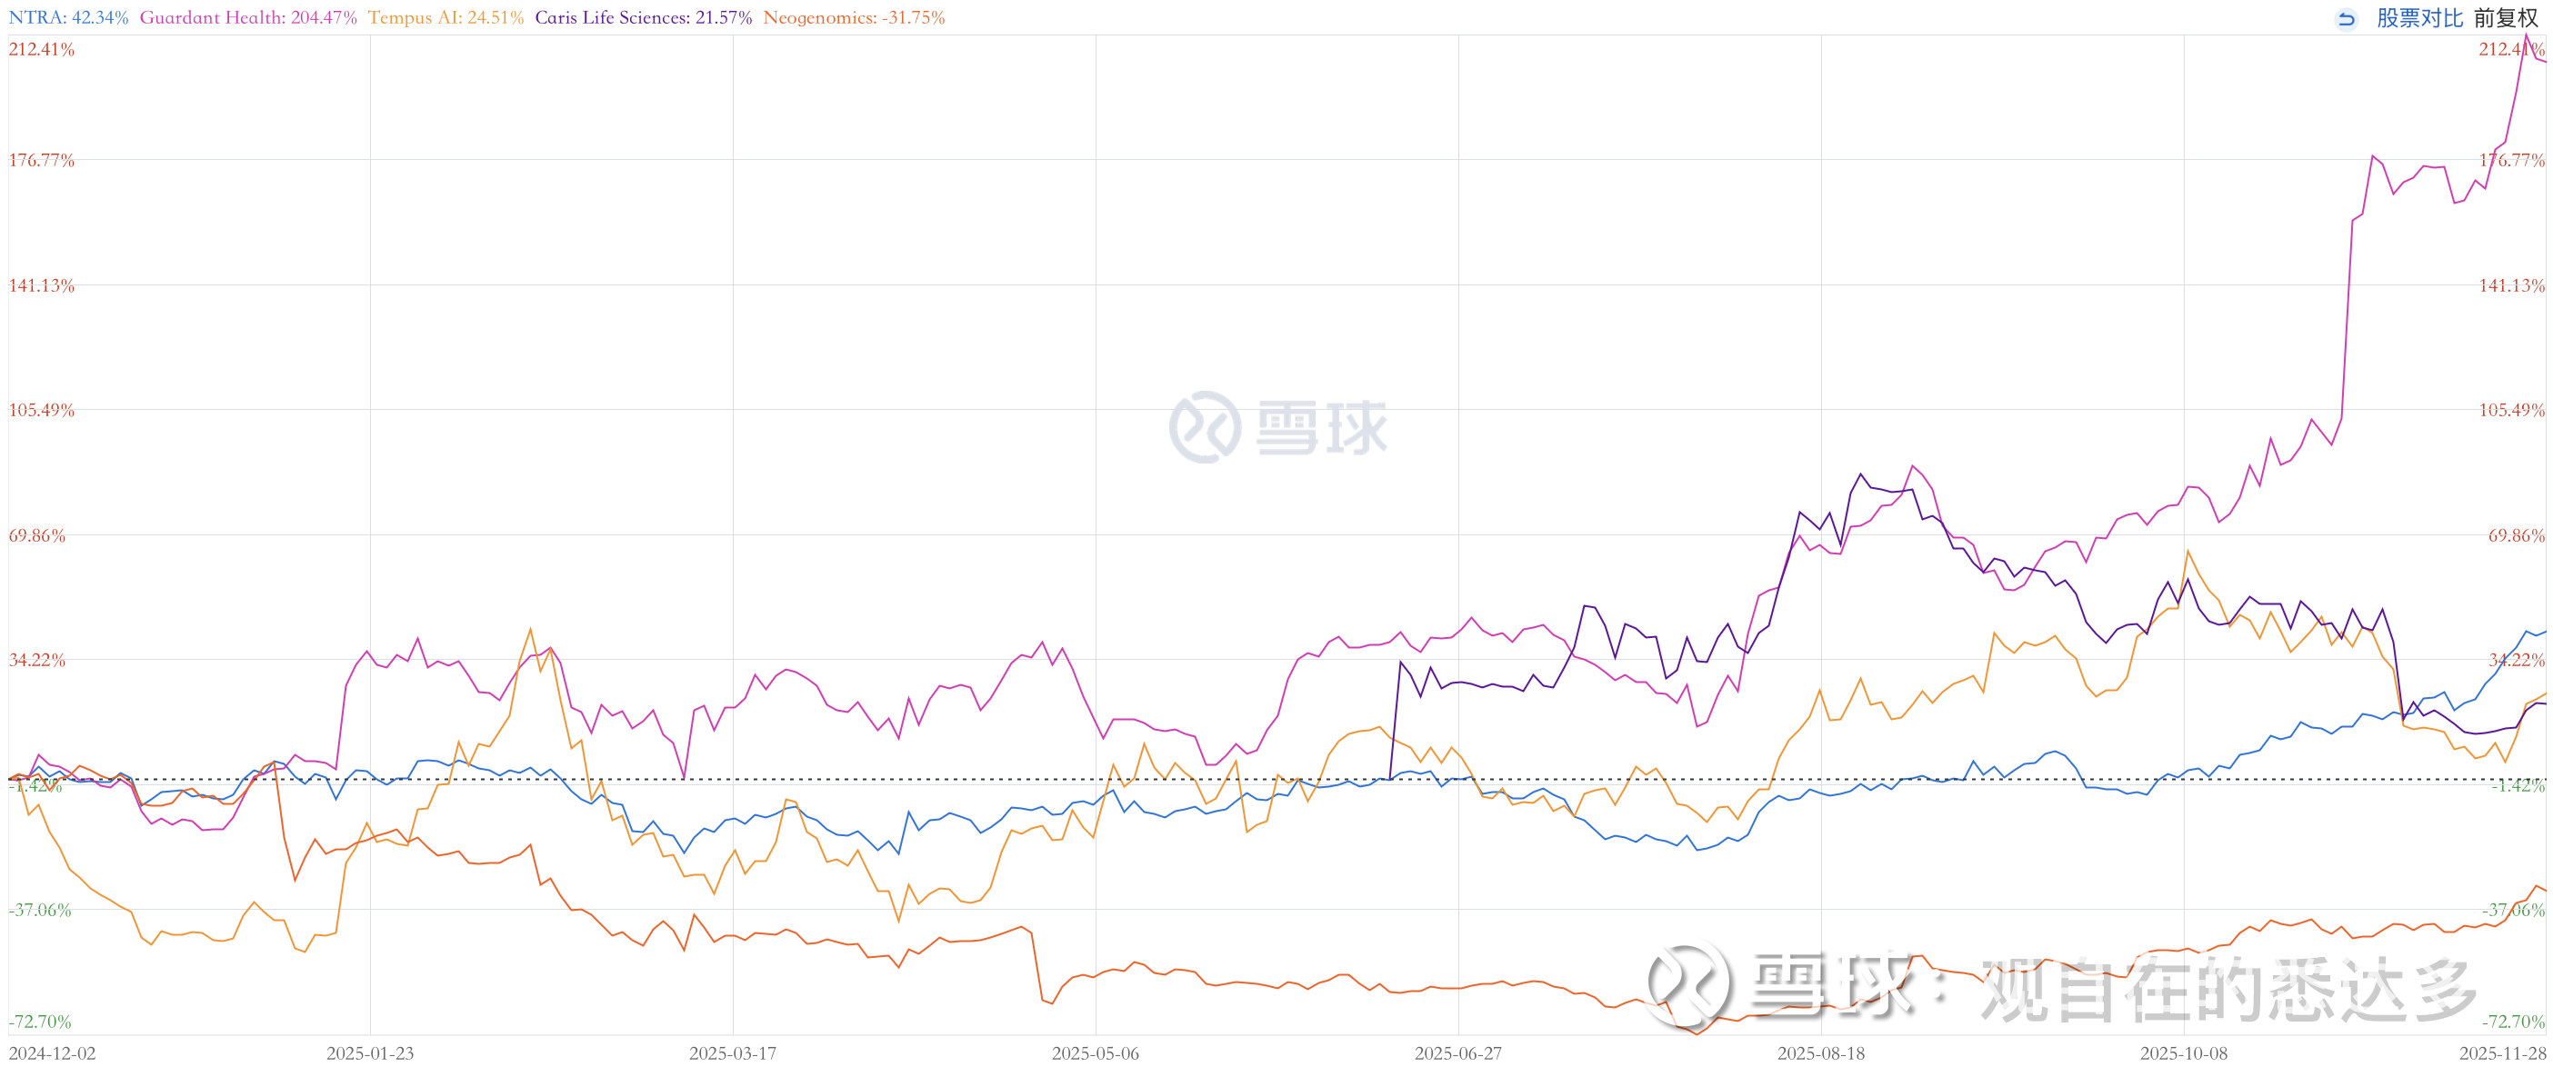Click the 2024-12-02 start date label
The width and height of the screenshot is (2553, 1067).
coord(53,1053)
